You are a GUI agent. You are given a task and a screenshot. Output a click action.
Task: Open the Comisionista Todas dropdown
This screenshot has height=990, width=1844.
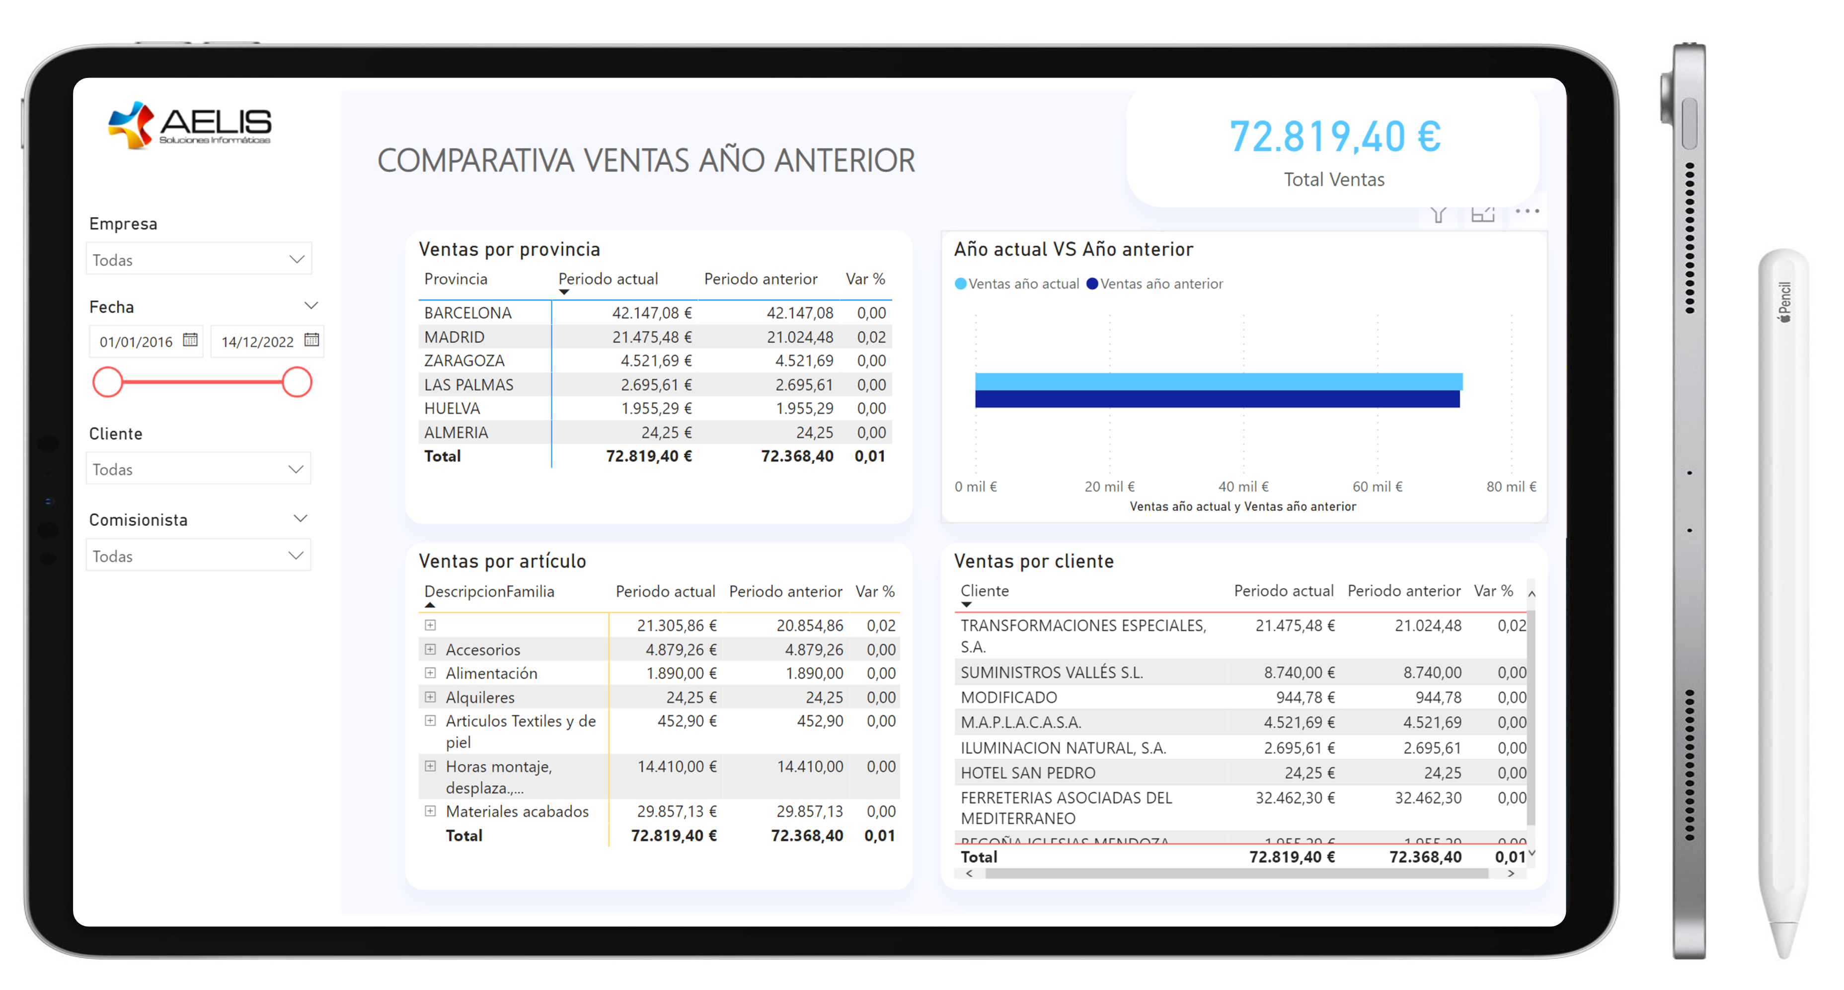point(199,555)
